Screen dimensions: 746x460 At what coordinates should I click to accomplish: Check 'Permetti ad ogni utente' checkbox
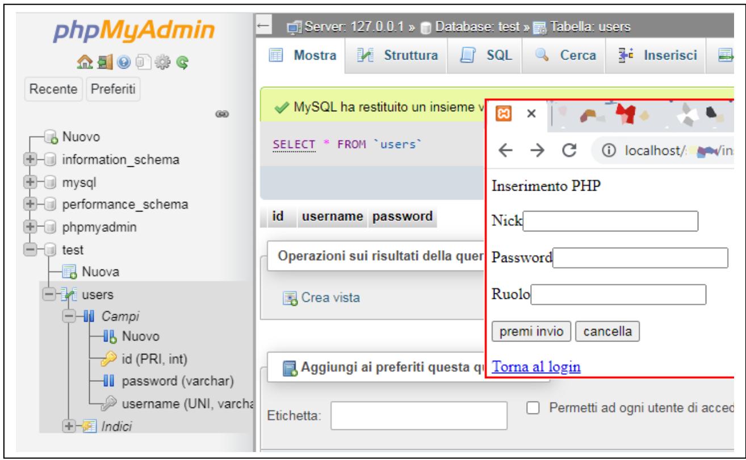(x=533, y=410)
